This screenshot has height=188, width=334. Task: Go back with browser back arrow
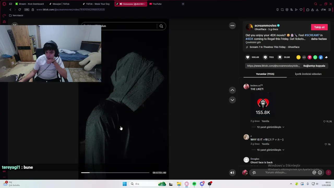10,10
